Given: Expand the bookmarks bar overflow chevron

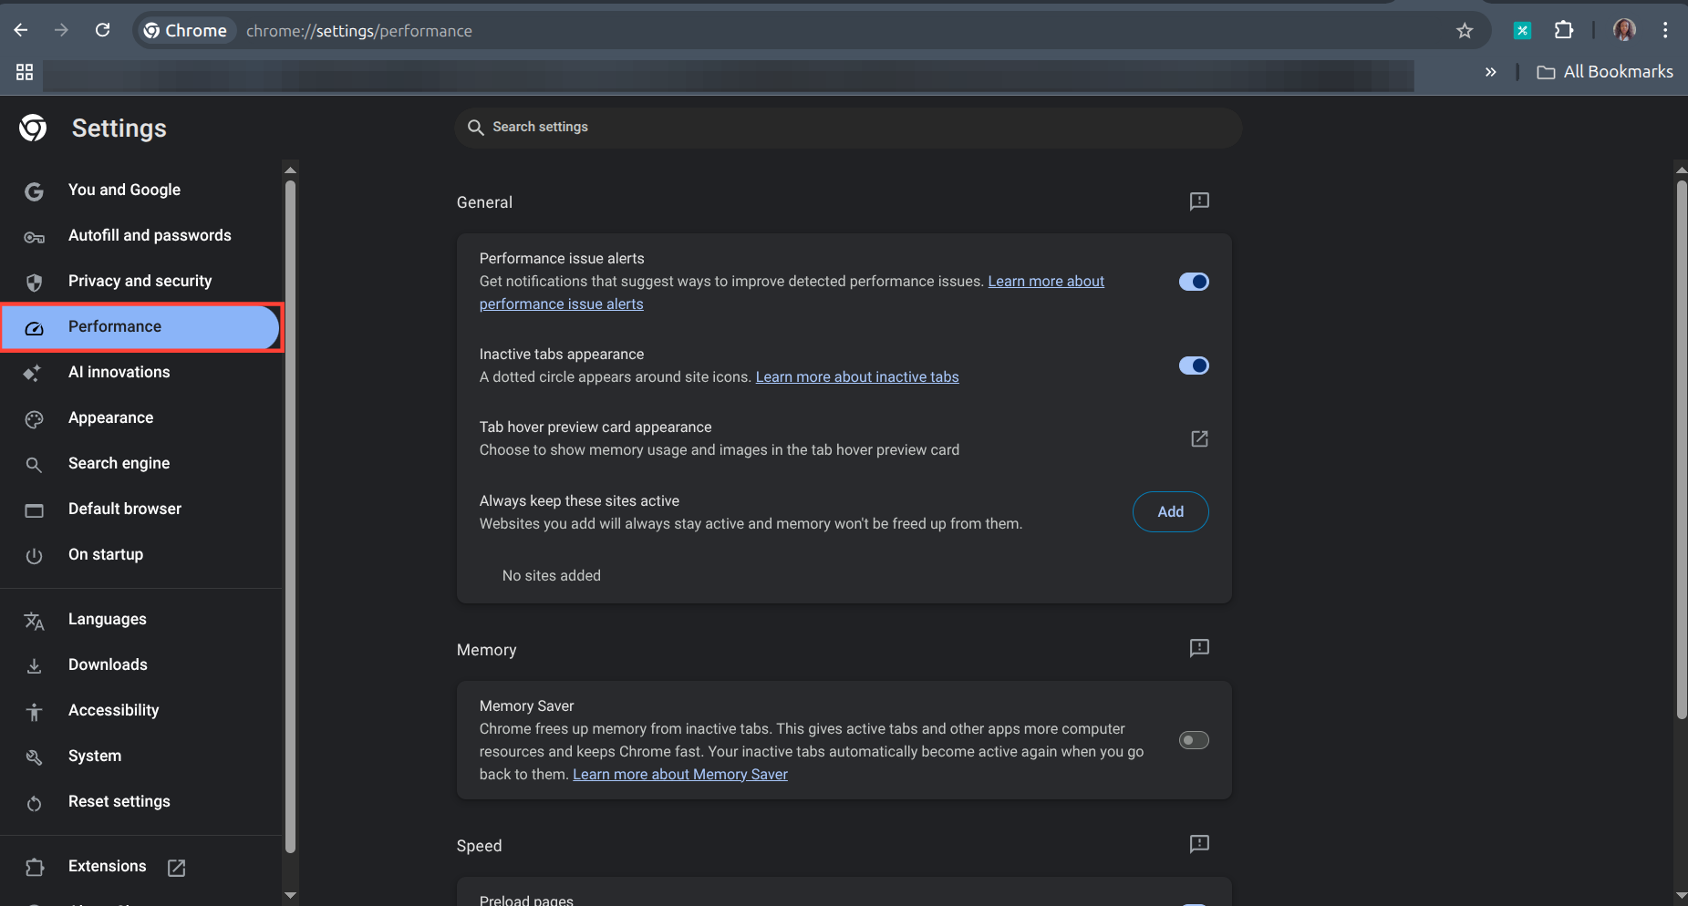Looking at the screenshot, I should click(x=1491, y=72).
